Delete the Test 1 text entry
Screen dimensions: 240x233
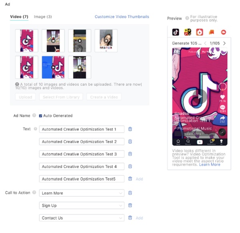pyautogui.click(x=130, y=129)
